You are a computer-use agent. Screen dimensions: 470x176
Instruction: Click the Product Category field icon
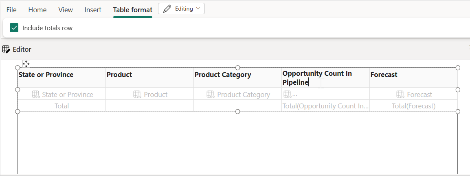211,95
